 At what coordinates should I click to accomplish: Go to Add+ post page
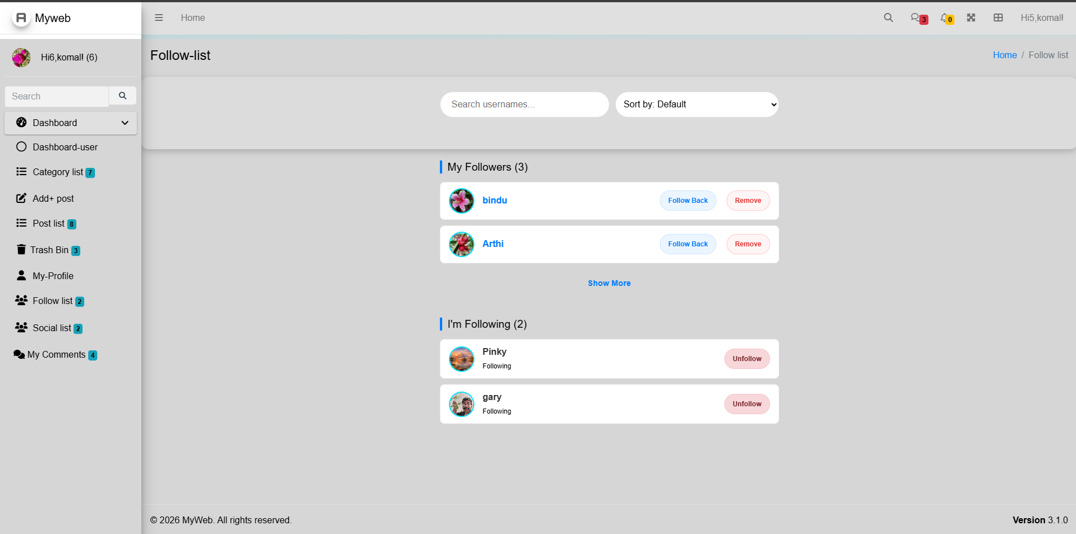[x=71, y=198]
